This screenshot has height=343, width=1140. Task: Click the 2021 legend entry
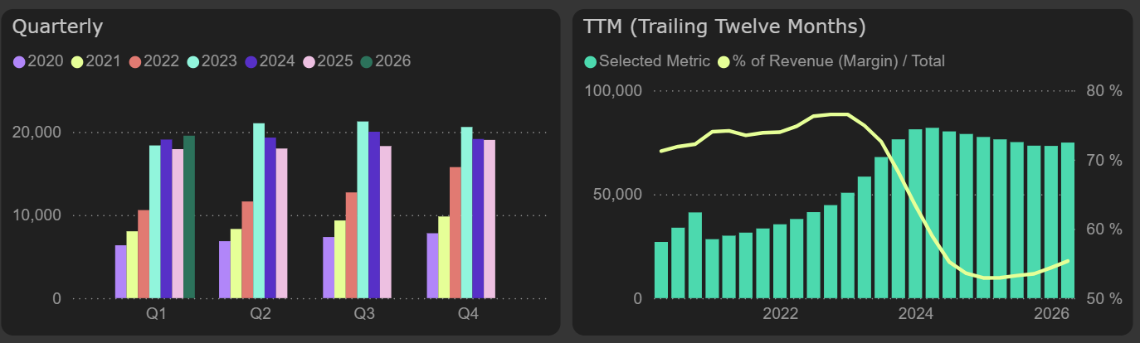pyautogui.click(x=97, y=61)
